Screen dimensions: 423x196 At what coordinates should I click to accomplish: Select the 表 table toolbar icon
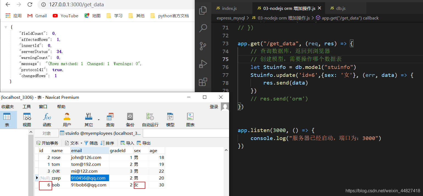(x=7, y=120)
